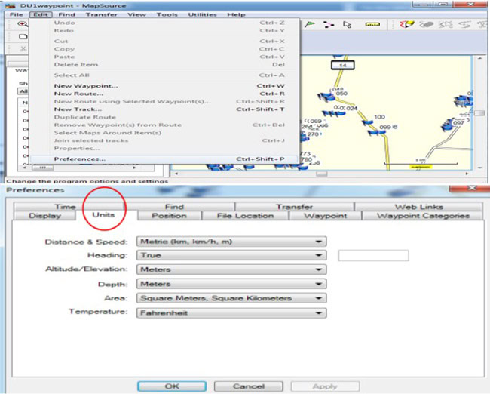
Task: Click the map's vertical scrollbar thumb
Action: point(479,113)
